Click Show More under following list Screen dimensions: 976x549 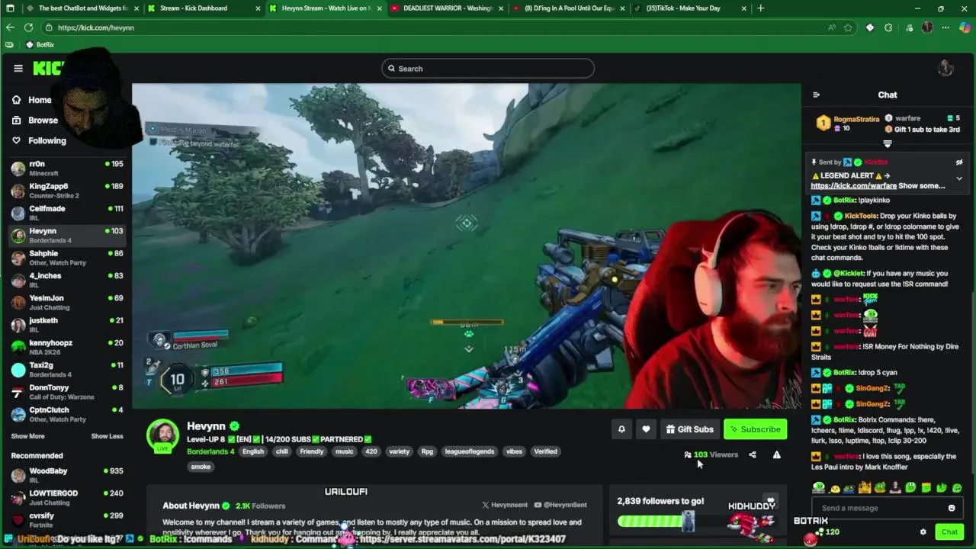[x=27, y=436]
